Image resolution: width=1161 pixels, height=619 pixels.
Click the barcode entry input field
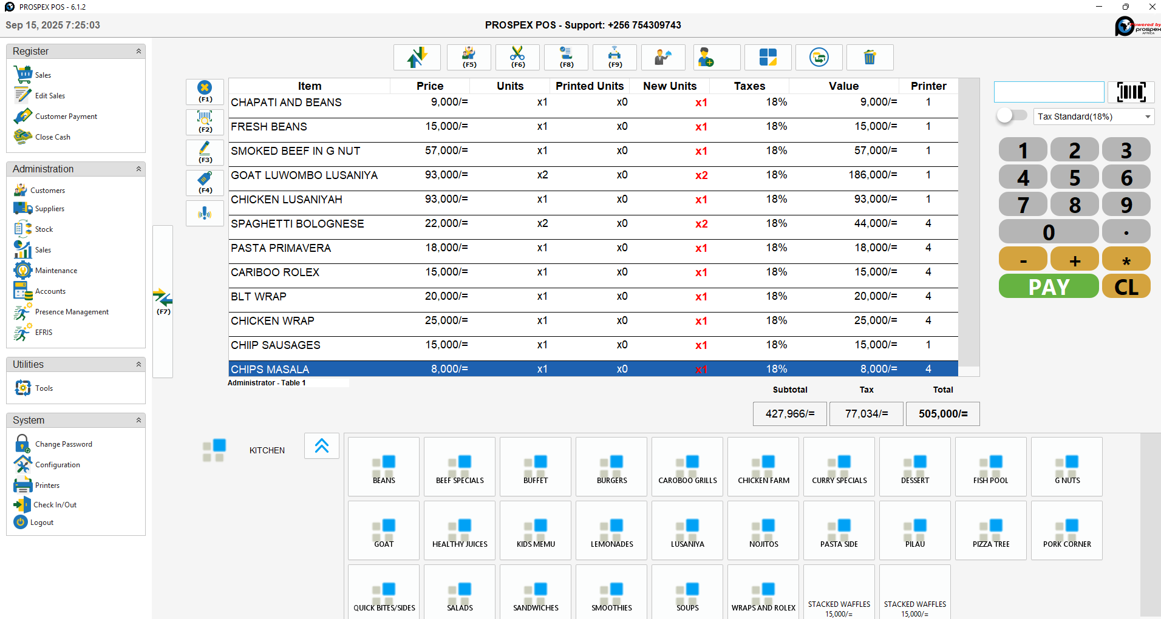(x=1049, y=92)
